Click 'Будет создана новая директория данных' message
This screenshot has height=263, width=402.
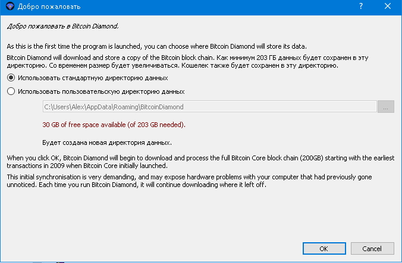(x=107, y=142)
